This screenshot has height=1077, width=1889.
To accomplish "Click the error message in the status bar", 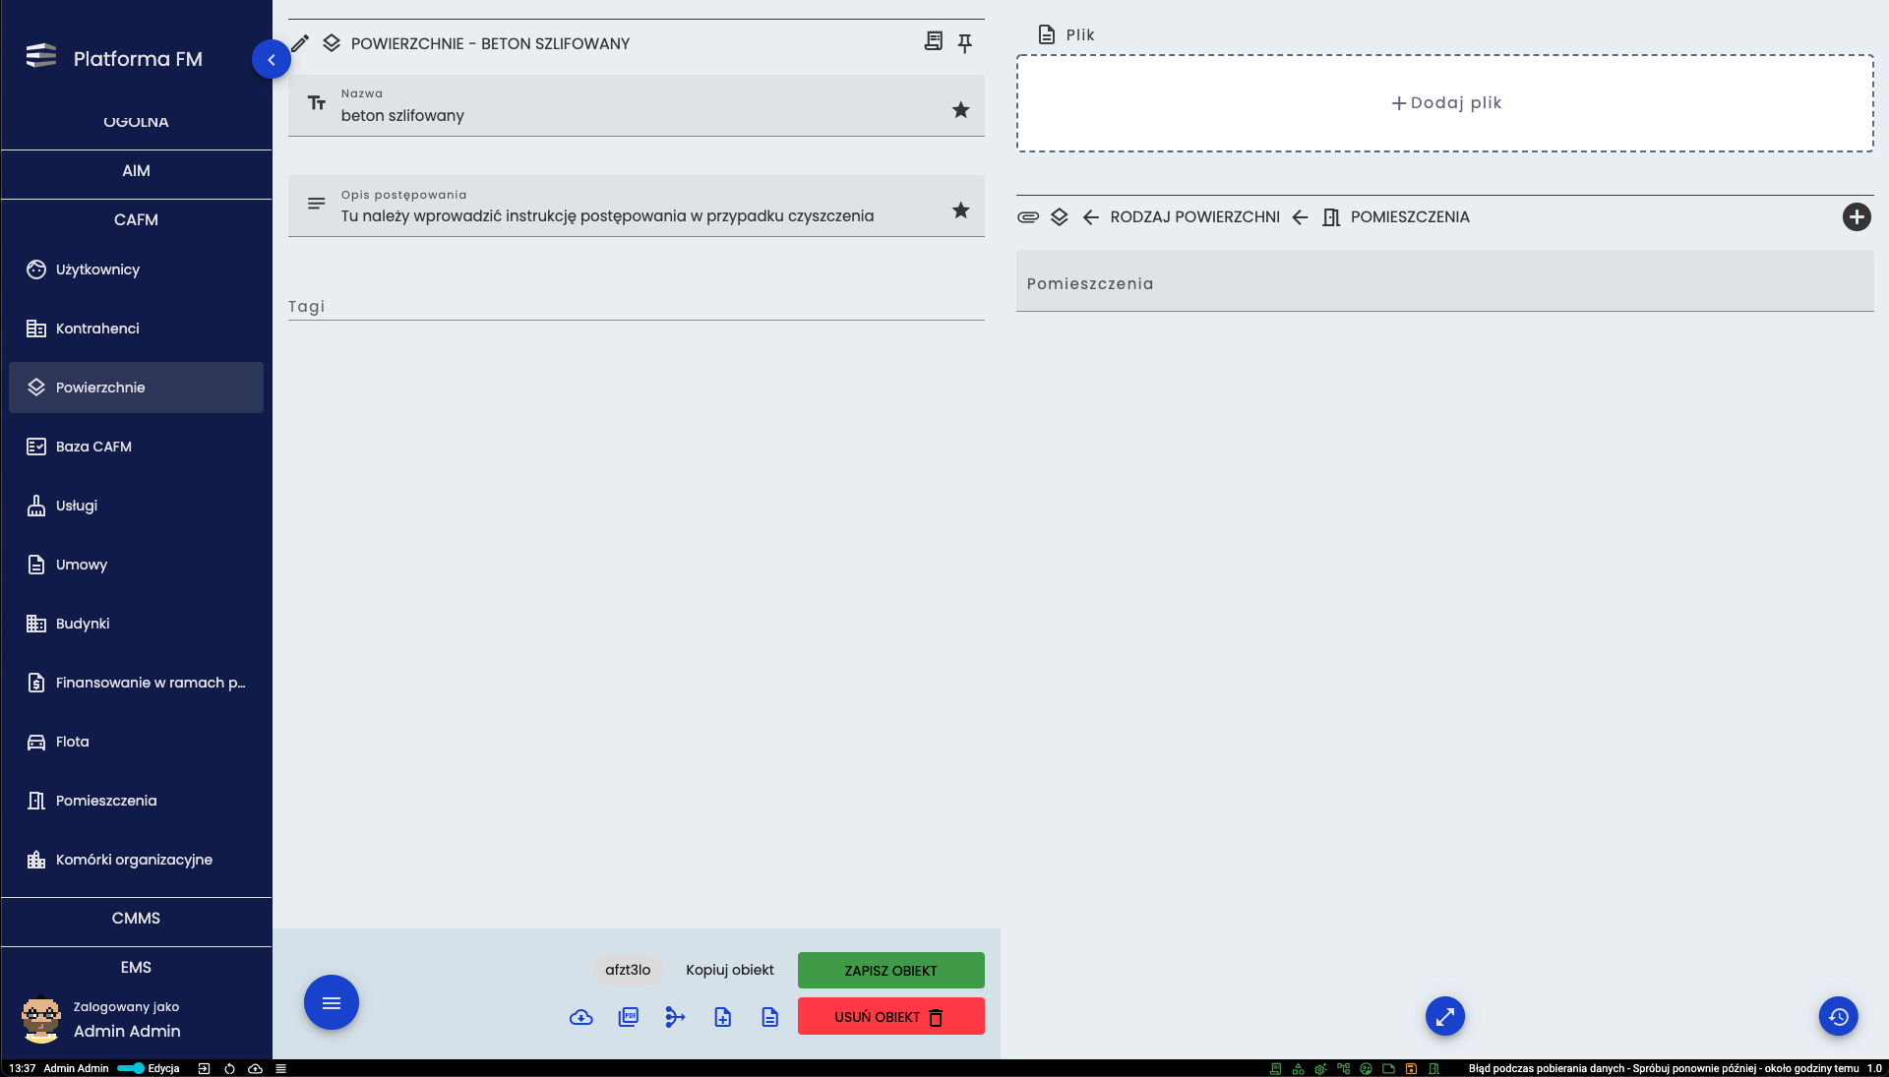I will click(x=1664, y=1068).
